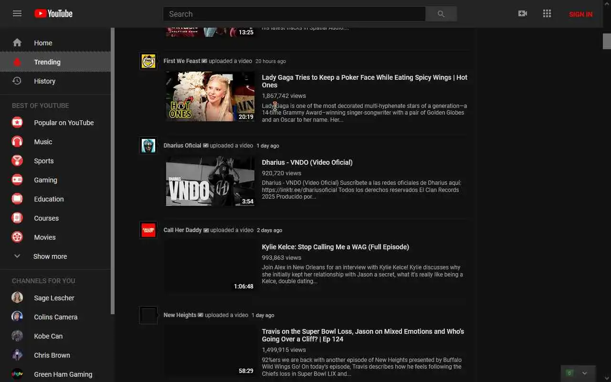Click the green extension icon at bottom right

(569, 373)
